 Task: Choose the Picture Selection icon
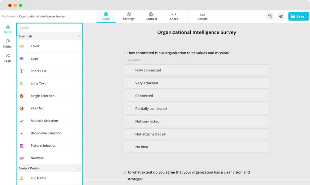[22, 146]
